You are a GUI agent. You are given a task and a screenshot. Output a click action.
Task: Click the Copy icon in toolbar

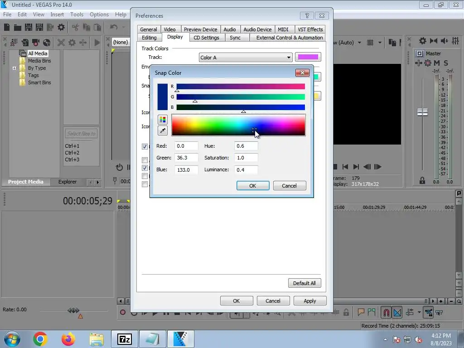[87, 28]
